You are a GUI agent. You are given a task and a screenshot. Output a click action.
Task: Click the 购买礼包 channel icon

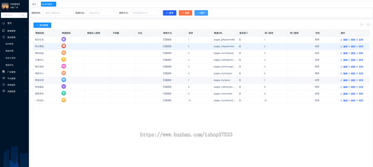[64, 39]
